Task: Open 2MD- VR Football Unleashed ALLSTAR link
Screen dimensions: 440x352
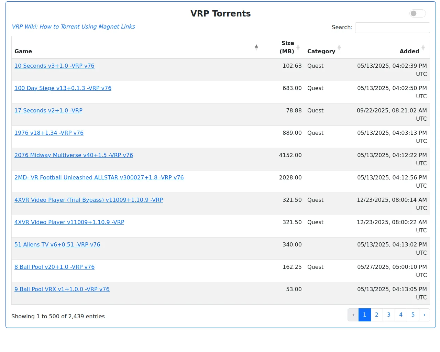Action: point(99,177)
